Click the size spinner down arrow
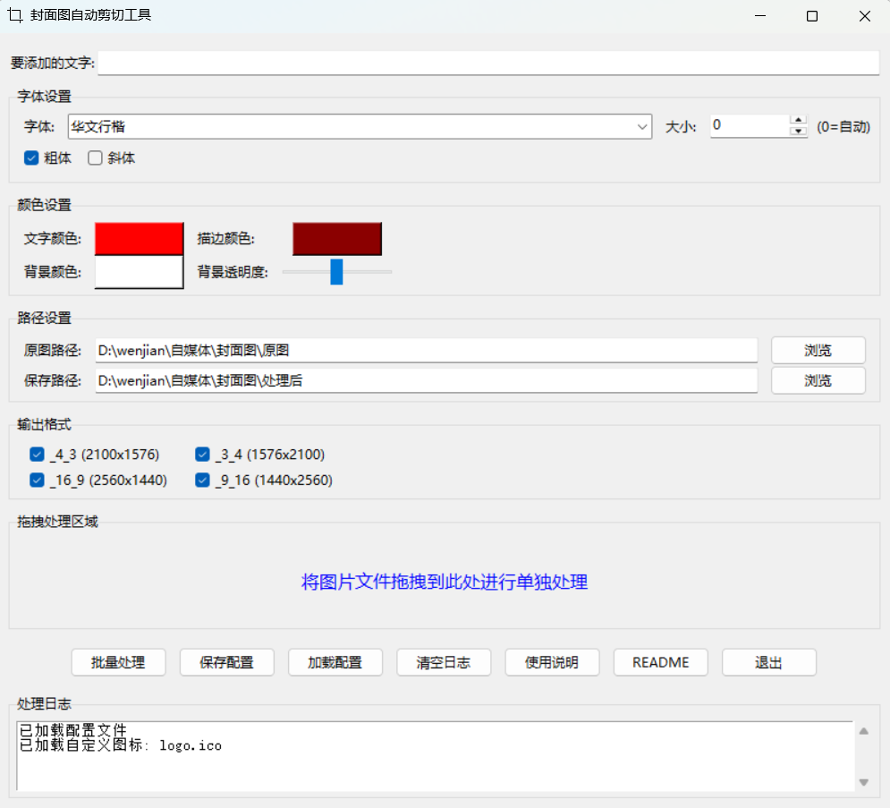This screenshot has width=890, height=808. click(798, 132)
